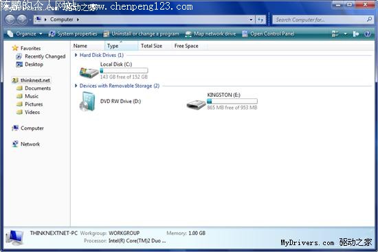Image resolution: width=378 pixels, height=252 pixels.
Task: Open Music folder in sidebar
Action: tap(32, 96)
